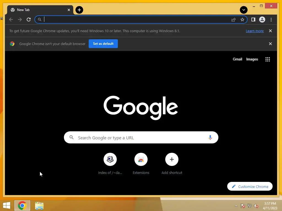Viewport: 282px width, 211px height.
Task: Open the Extensions shortcut
Action: (x=141, y=164)
